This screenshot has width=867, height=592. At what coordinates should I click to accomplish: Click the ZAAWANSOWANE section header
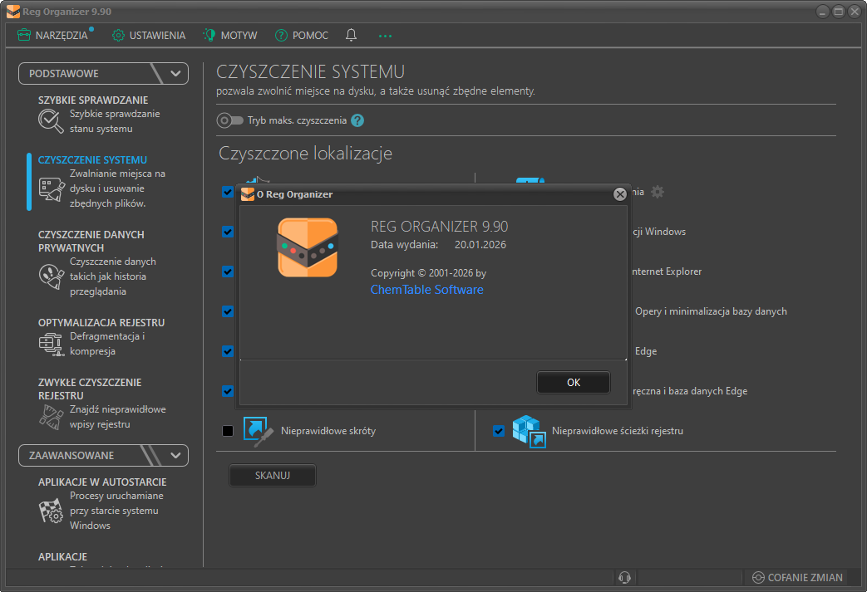click(103, 456)
